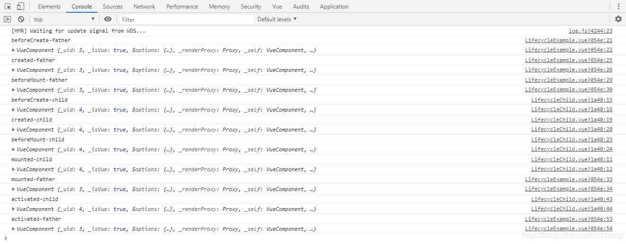Show the console sidebar panel icon
The height and width of the screenshot is (244, 626).
[7, 19]
